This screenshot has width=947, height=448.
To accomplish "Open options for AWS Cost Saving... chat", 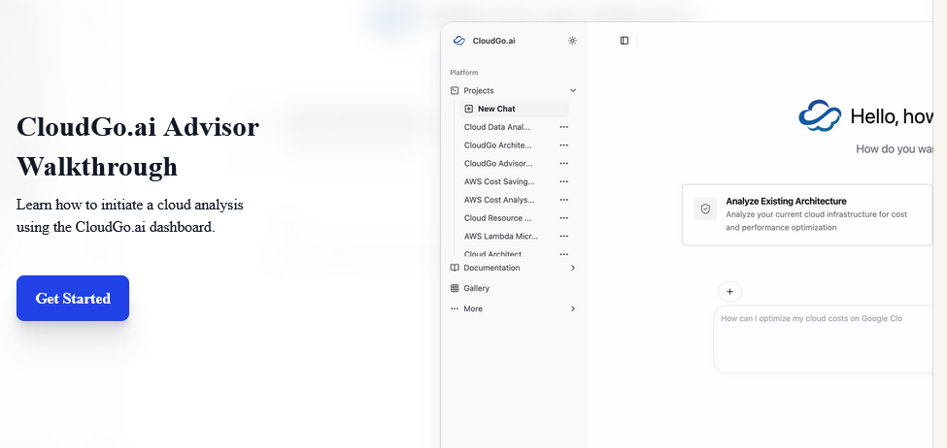I will pos(564,181).
